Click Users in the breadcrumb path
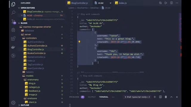Screen dimensions: 191x107 point(72,8)
